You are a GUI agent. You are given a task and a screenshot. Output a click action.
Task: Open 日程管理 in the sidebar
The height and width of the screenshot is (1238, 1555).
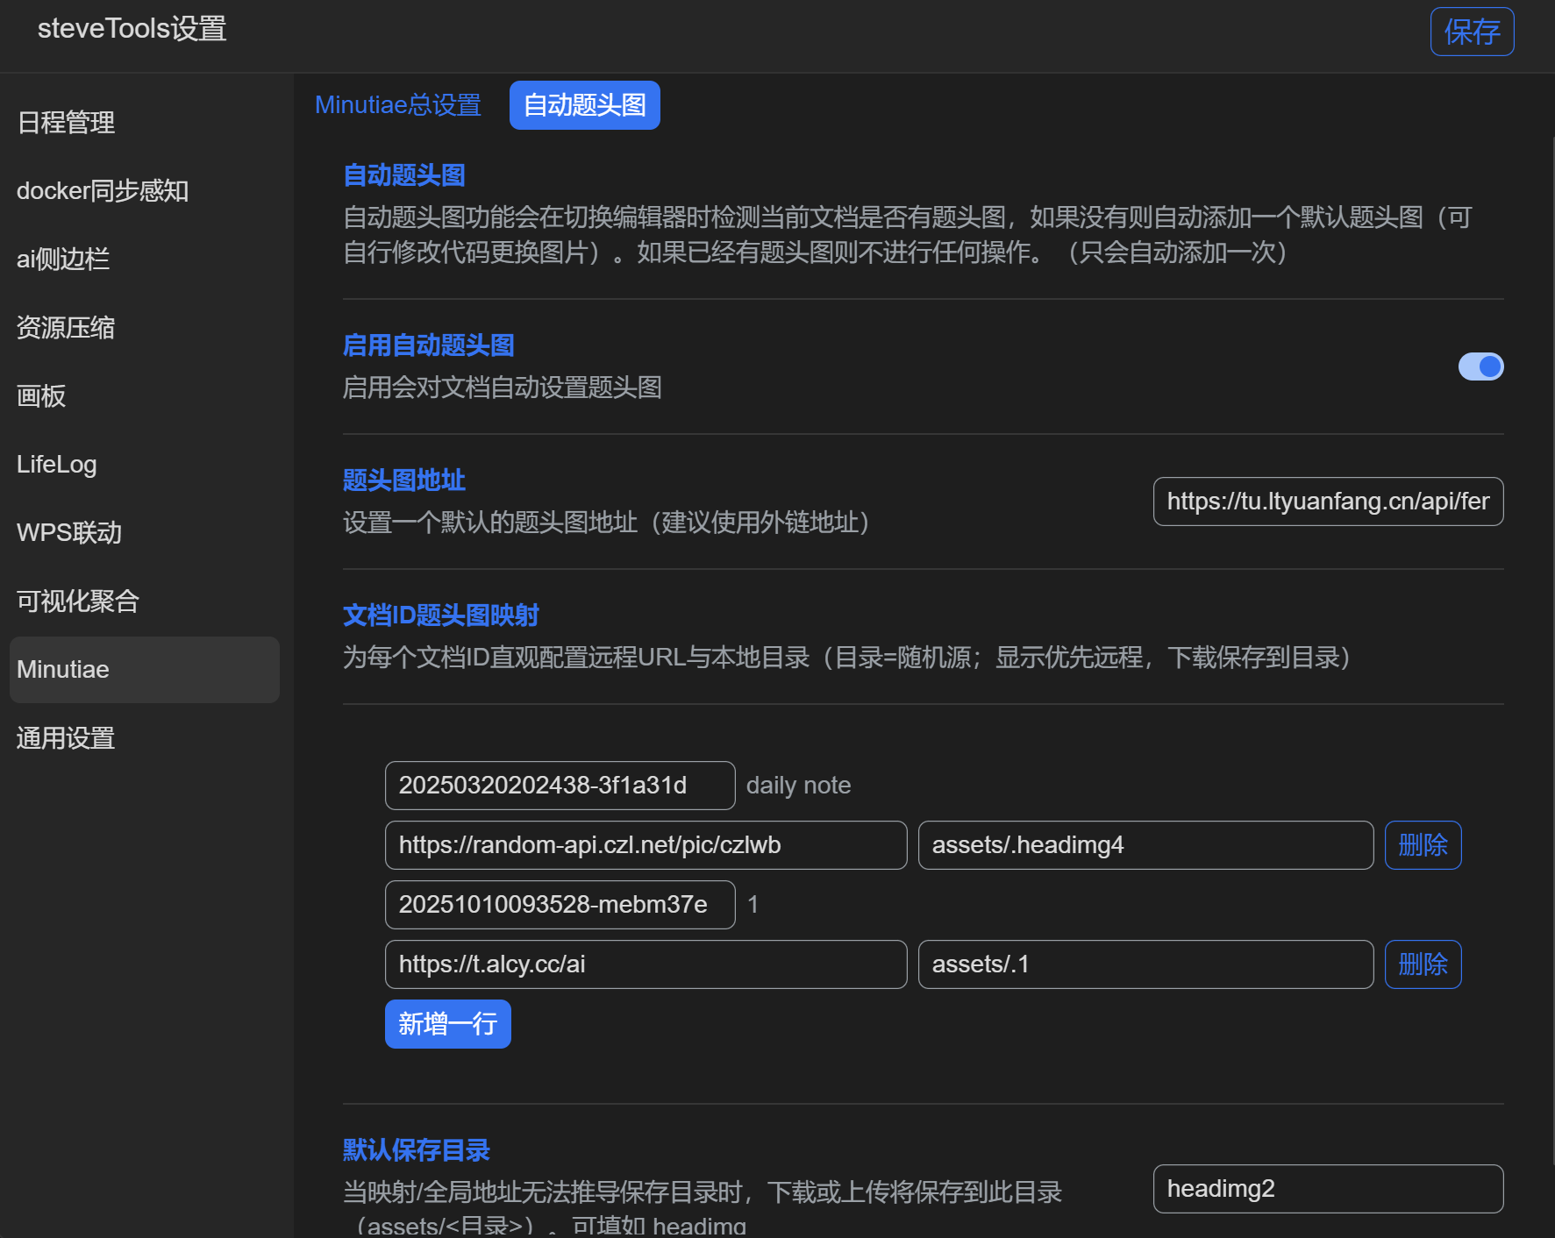[66, 123]
